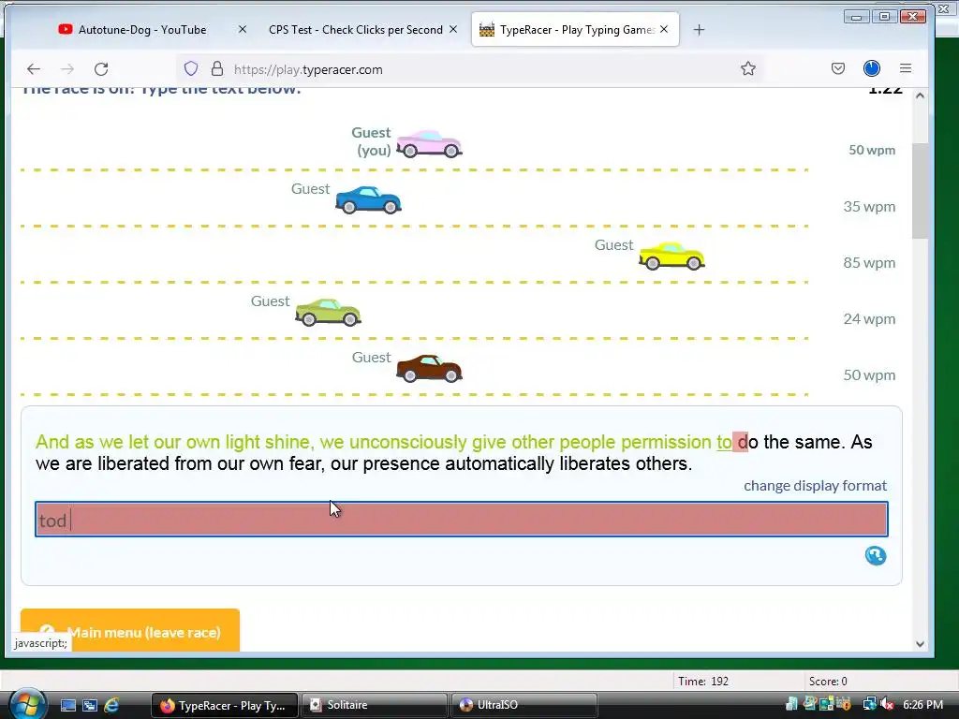Screen dimensions: 959x719
Task: Click the page scroll down arrow
Action: [x=920, y=644]
